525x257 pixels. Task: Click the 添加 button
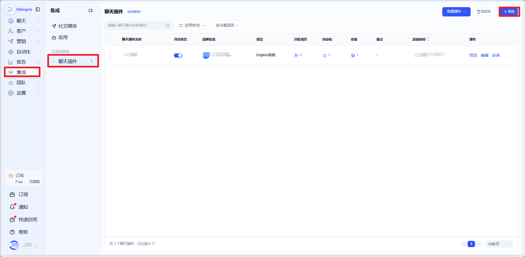pos(509,12)
